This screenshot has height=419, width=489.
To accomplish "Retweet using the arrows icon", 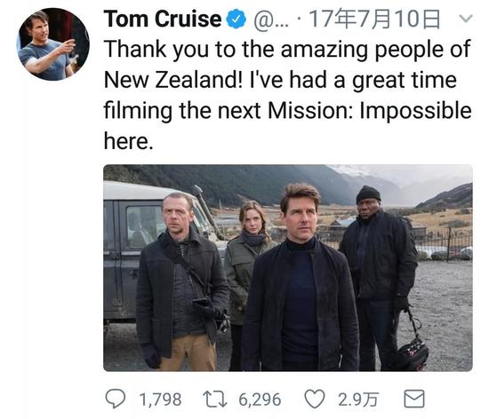I will point(215,399).
